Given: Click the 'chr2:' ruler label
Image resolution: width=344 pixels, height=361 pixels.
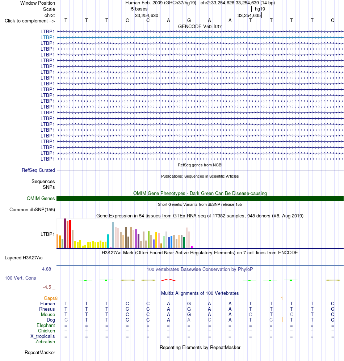Looking at the screenshot, I should (x=50, y=15).
